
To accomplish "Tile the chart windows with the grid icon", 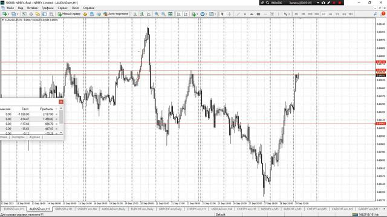I will 171,14.
